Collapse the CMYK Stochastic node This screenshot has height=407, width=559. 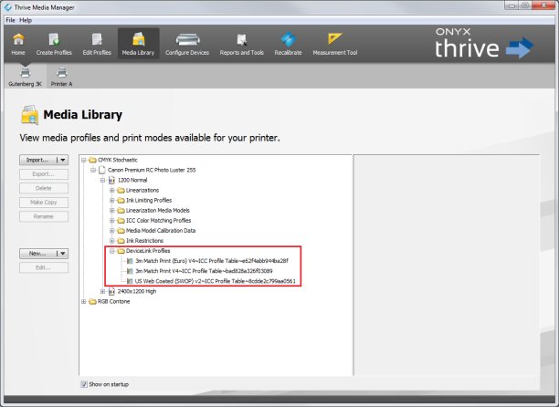point(83,161)
